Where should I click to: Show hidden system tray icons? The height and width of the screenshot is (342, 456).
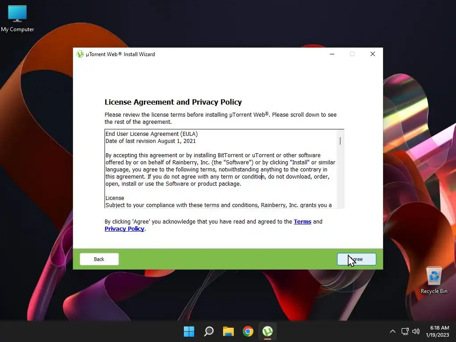393,331
